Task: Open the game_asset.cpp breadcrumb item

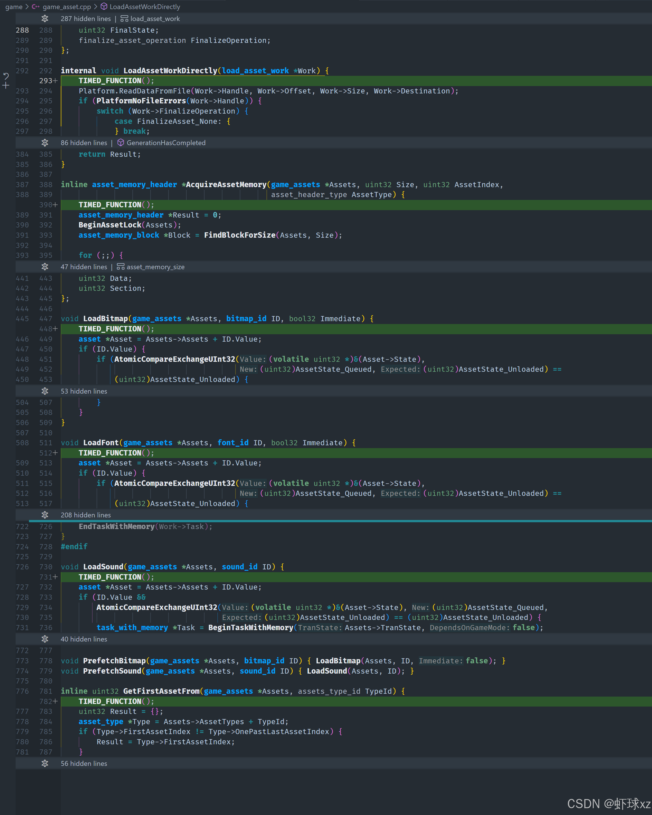Action: coord(66,7)
